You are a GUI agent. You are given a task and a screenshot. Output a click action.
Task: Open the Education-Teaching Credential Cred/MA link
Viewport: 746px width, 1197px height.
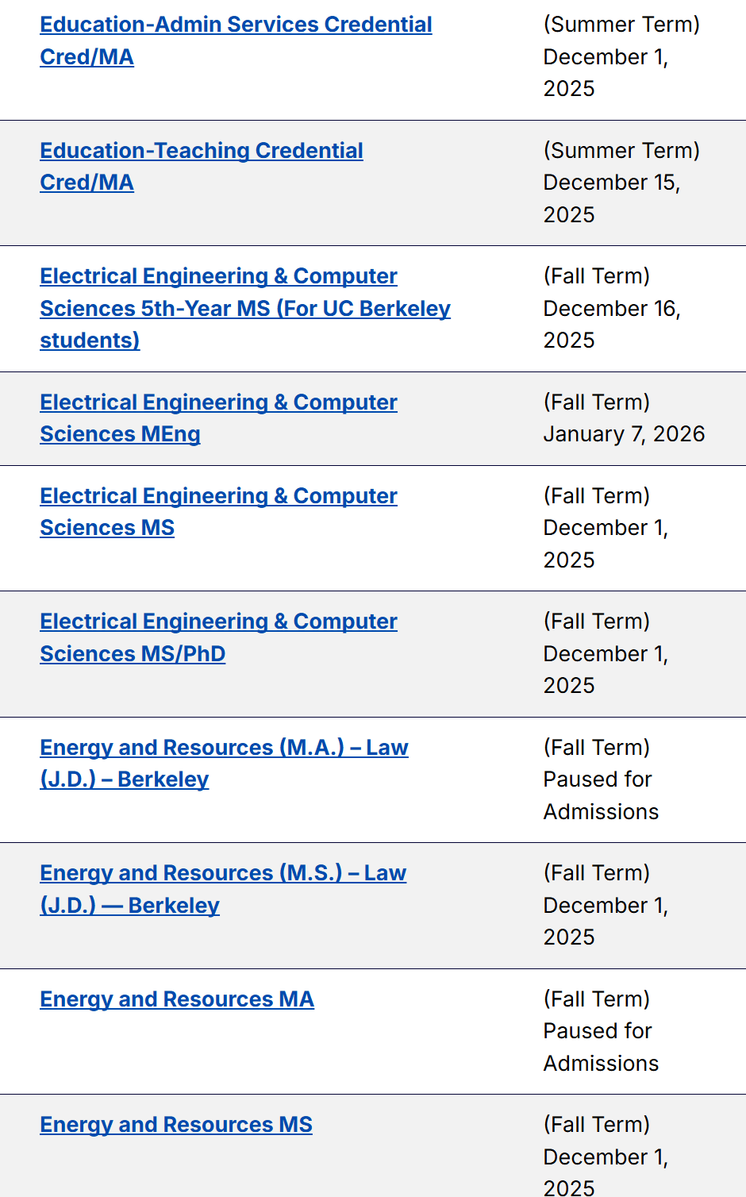(202, 151)
